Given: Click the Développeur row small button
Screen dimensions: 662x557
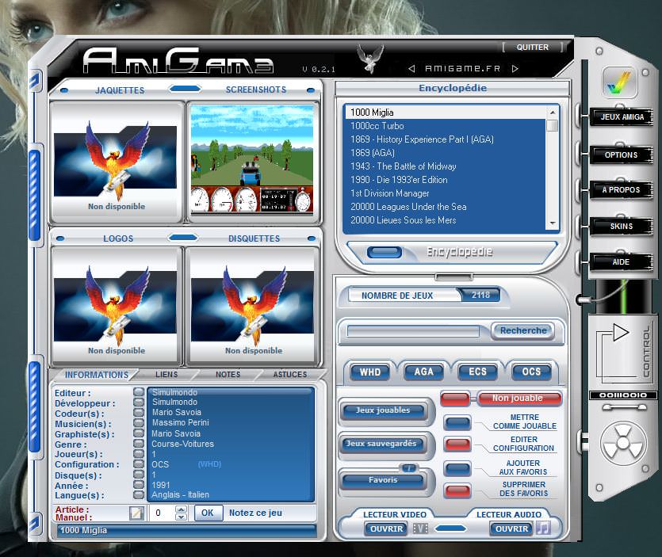Looking at the screenshot, I should [x=139, y=402].
